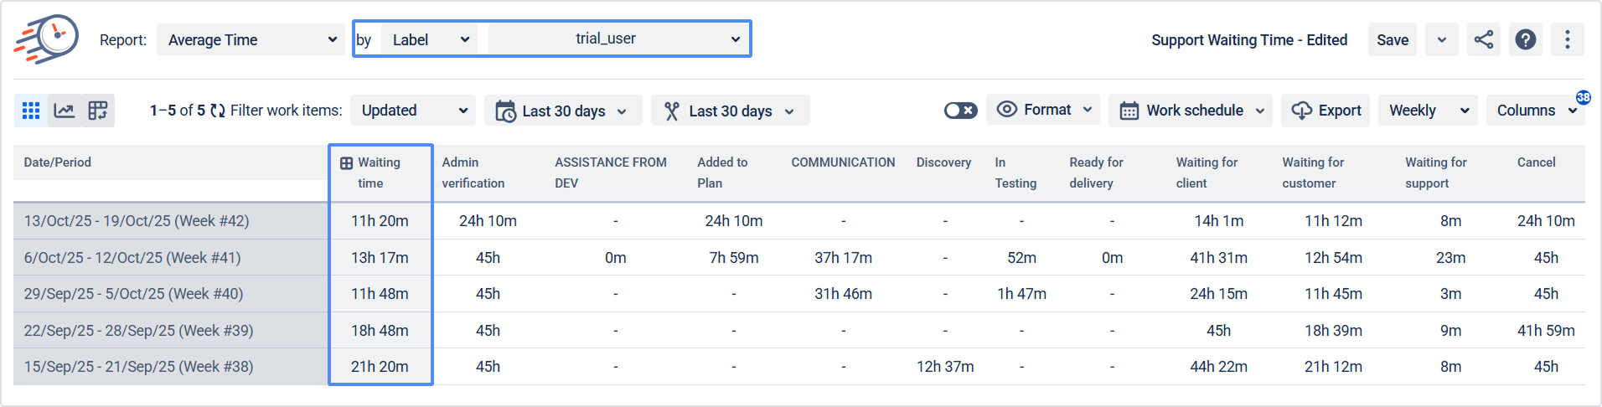This screenshot has height=407, width=1602.
Task: Click the In Testing column header
Action: (x=1015, y=173)
